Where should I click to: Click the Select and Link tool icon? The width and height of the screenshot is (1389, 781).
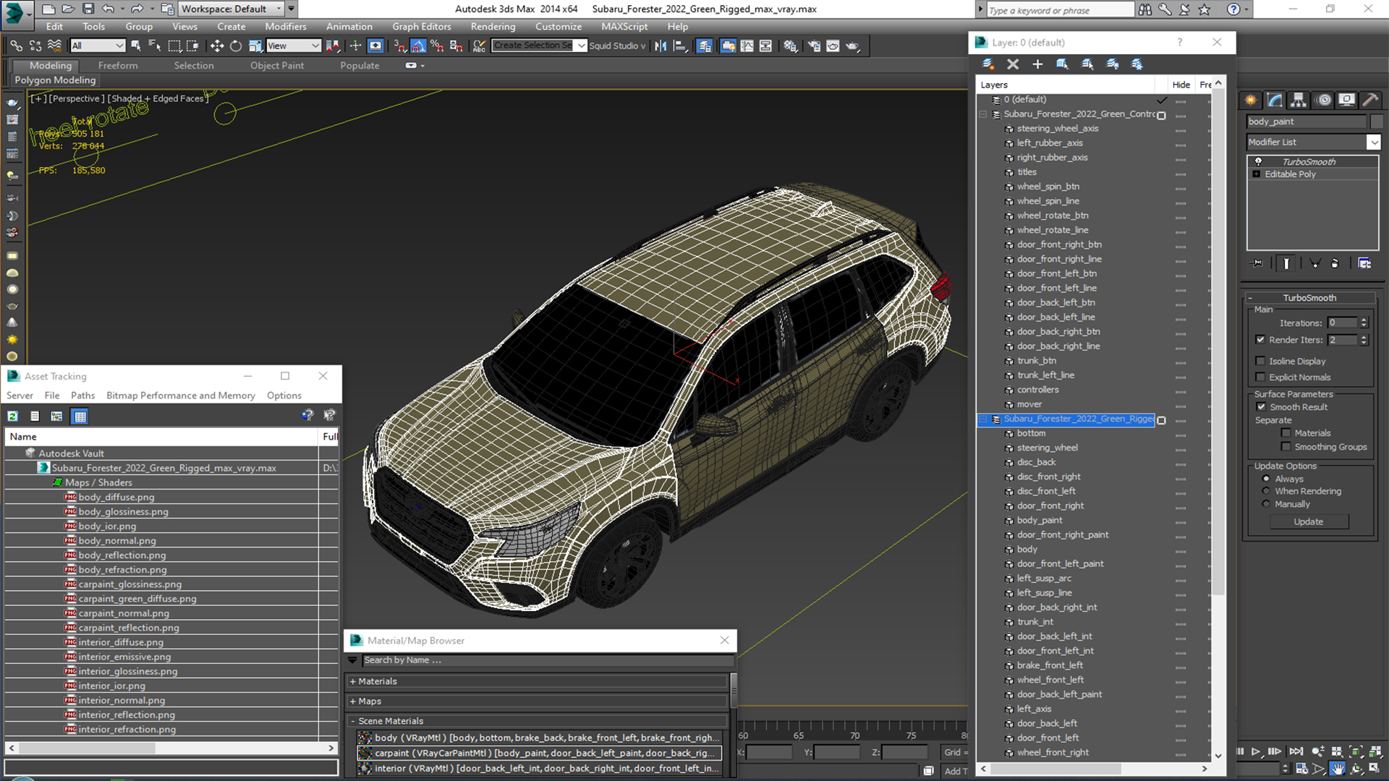16,46
